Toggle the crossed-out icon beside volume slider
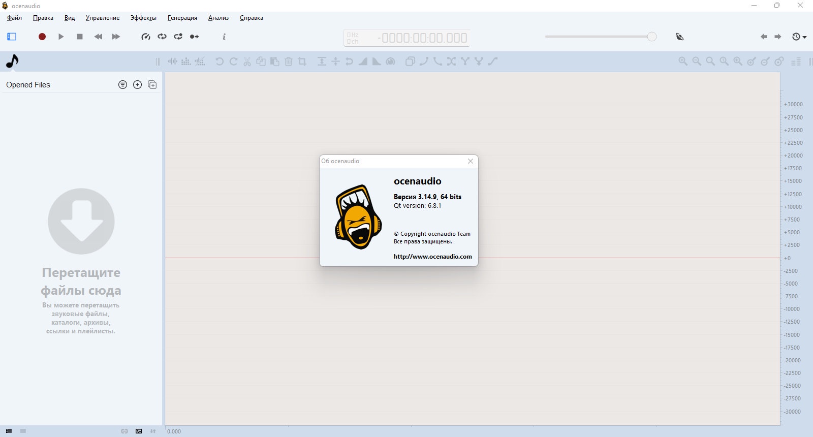The width and height of the screenshot is (813, 437). click(x=680, y=37)
